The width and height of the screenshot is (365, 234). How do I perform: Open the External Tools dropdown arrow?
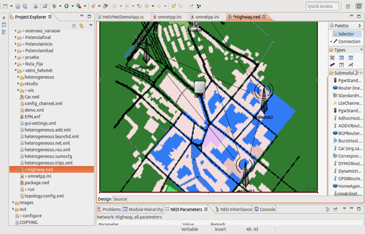pyautogui.click(x=85, y=6)
